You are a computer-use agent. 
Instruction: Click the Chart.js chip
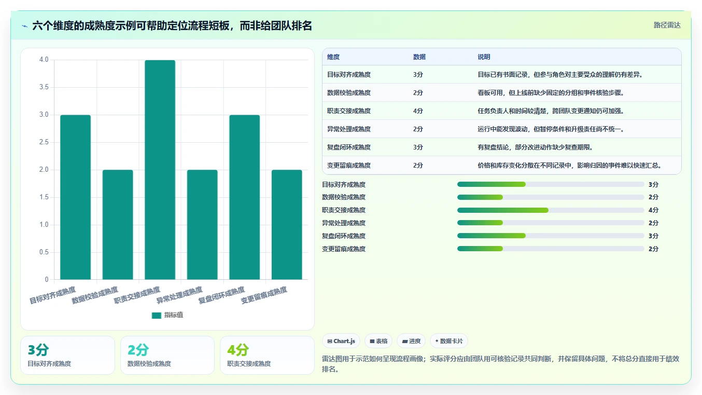(341, 341)
